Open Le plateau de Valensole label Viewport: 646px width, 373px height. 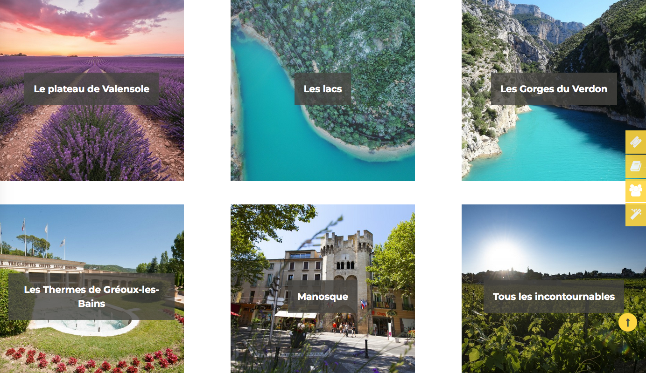point(91,89)
